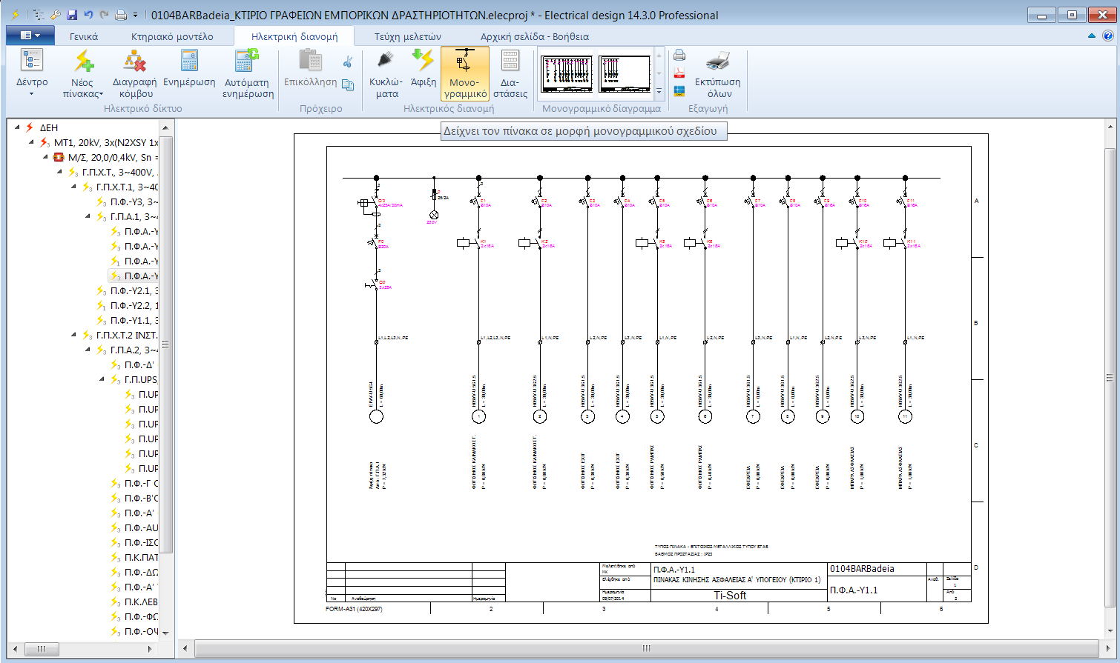The height and width of the screenshot is (663, 1120).
Task: Select the first monogrammic diagram thumbnail
Action: pos(567,73)
